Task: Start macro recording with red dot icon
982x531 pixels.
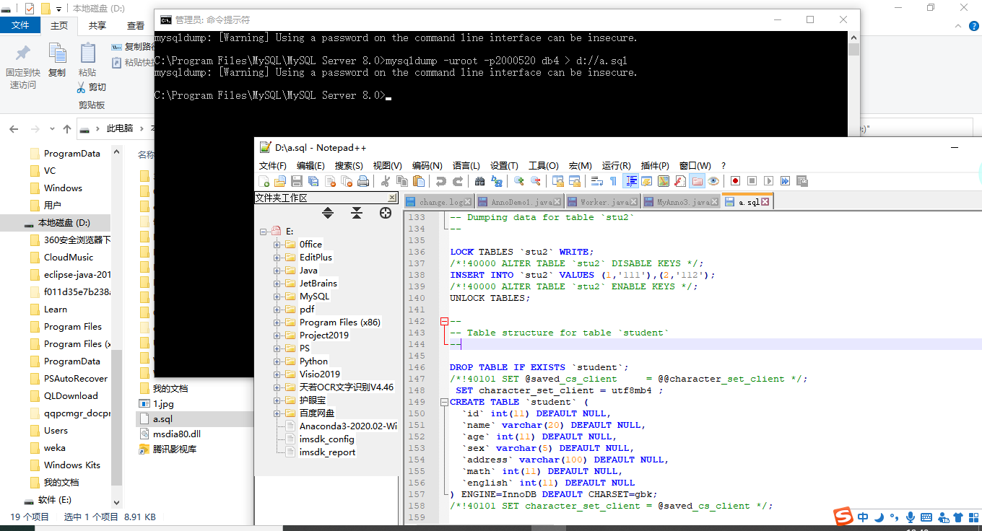Action: (x=735, y=181)
